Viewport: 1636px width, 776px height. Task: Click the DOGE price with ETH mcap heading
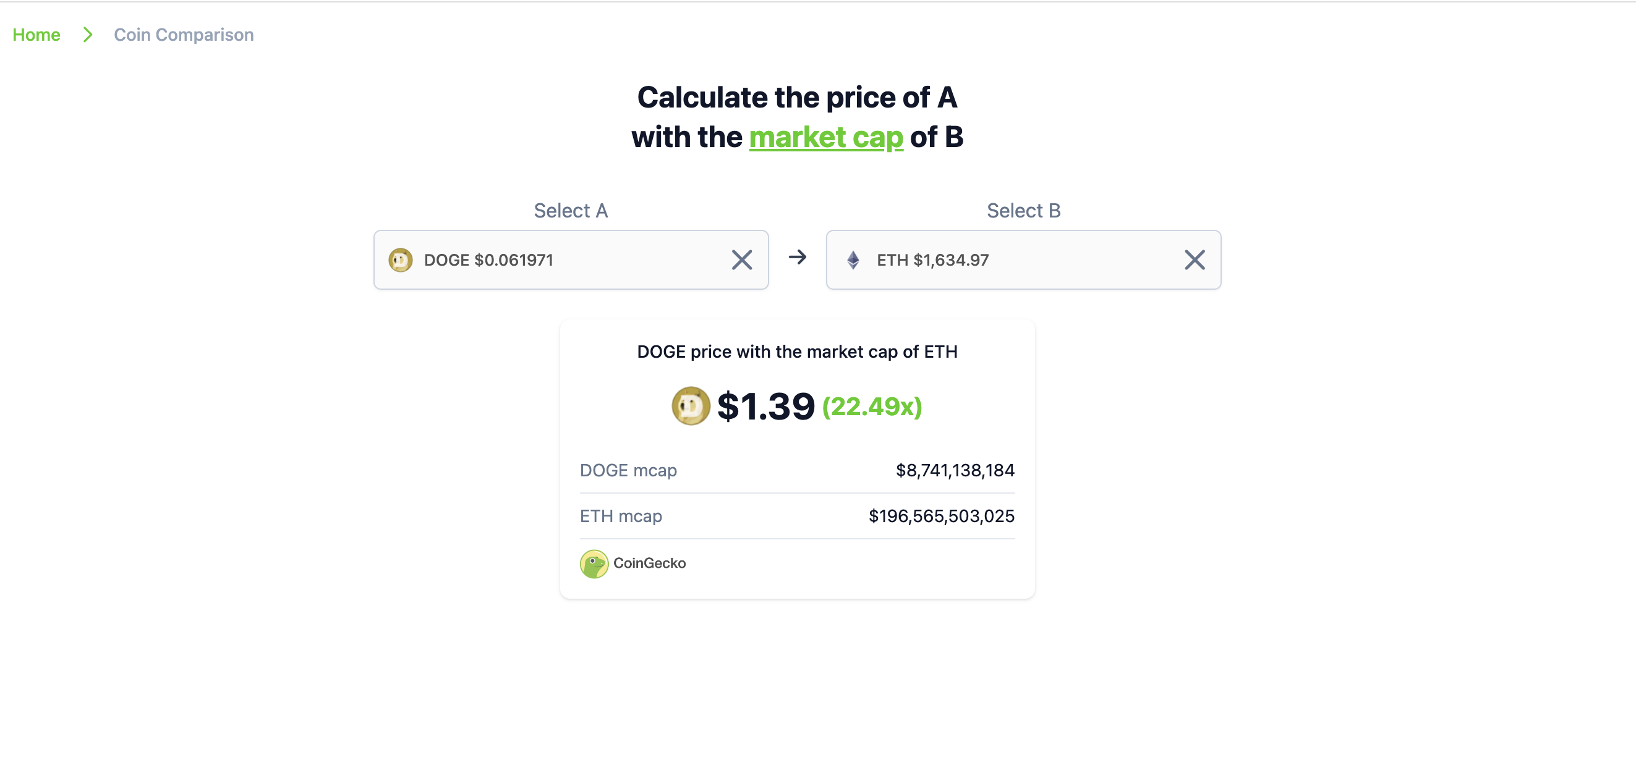coord(797,351)
